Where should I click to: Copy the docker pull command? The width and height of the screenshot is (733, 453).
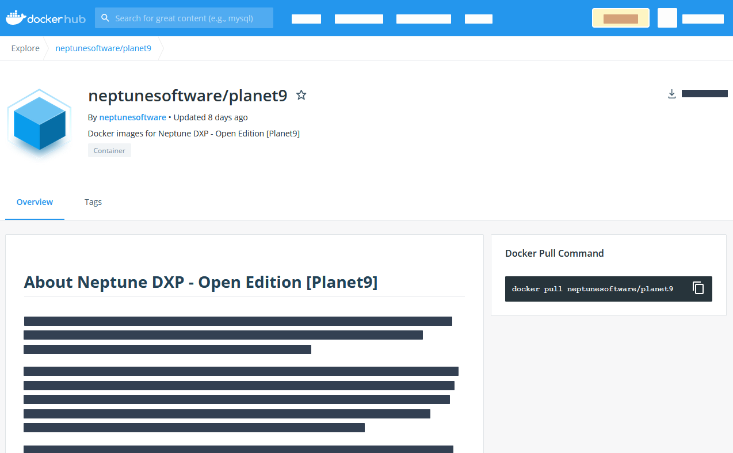coord(698,288)
